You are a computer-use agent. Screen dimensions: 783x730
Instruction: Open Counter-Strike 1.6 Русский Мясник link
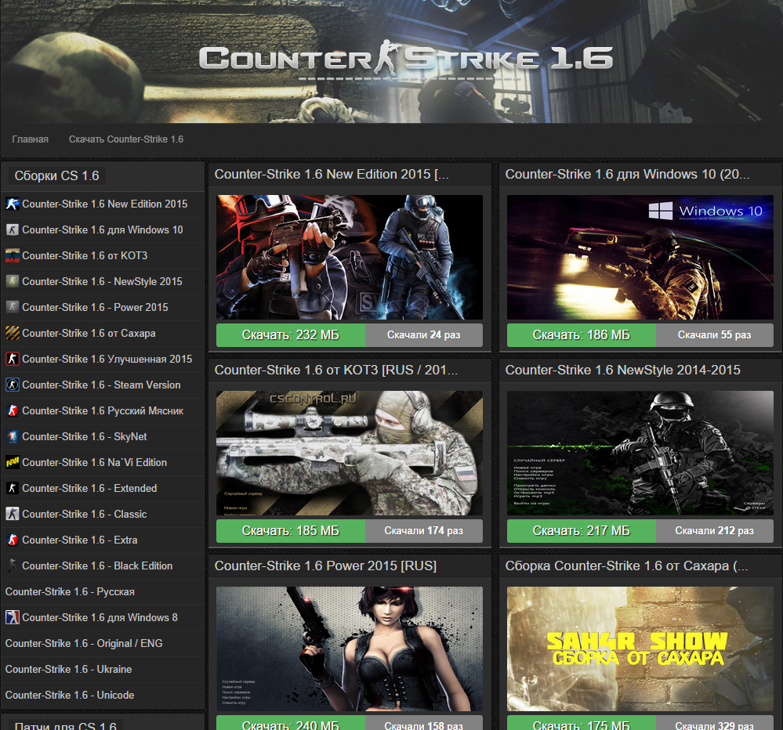103,410
